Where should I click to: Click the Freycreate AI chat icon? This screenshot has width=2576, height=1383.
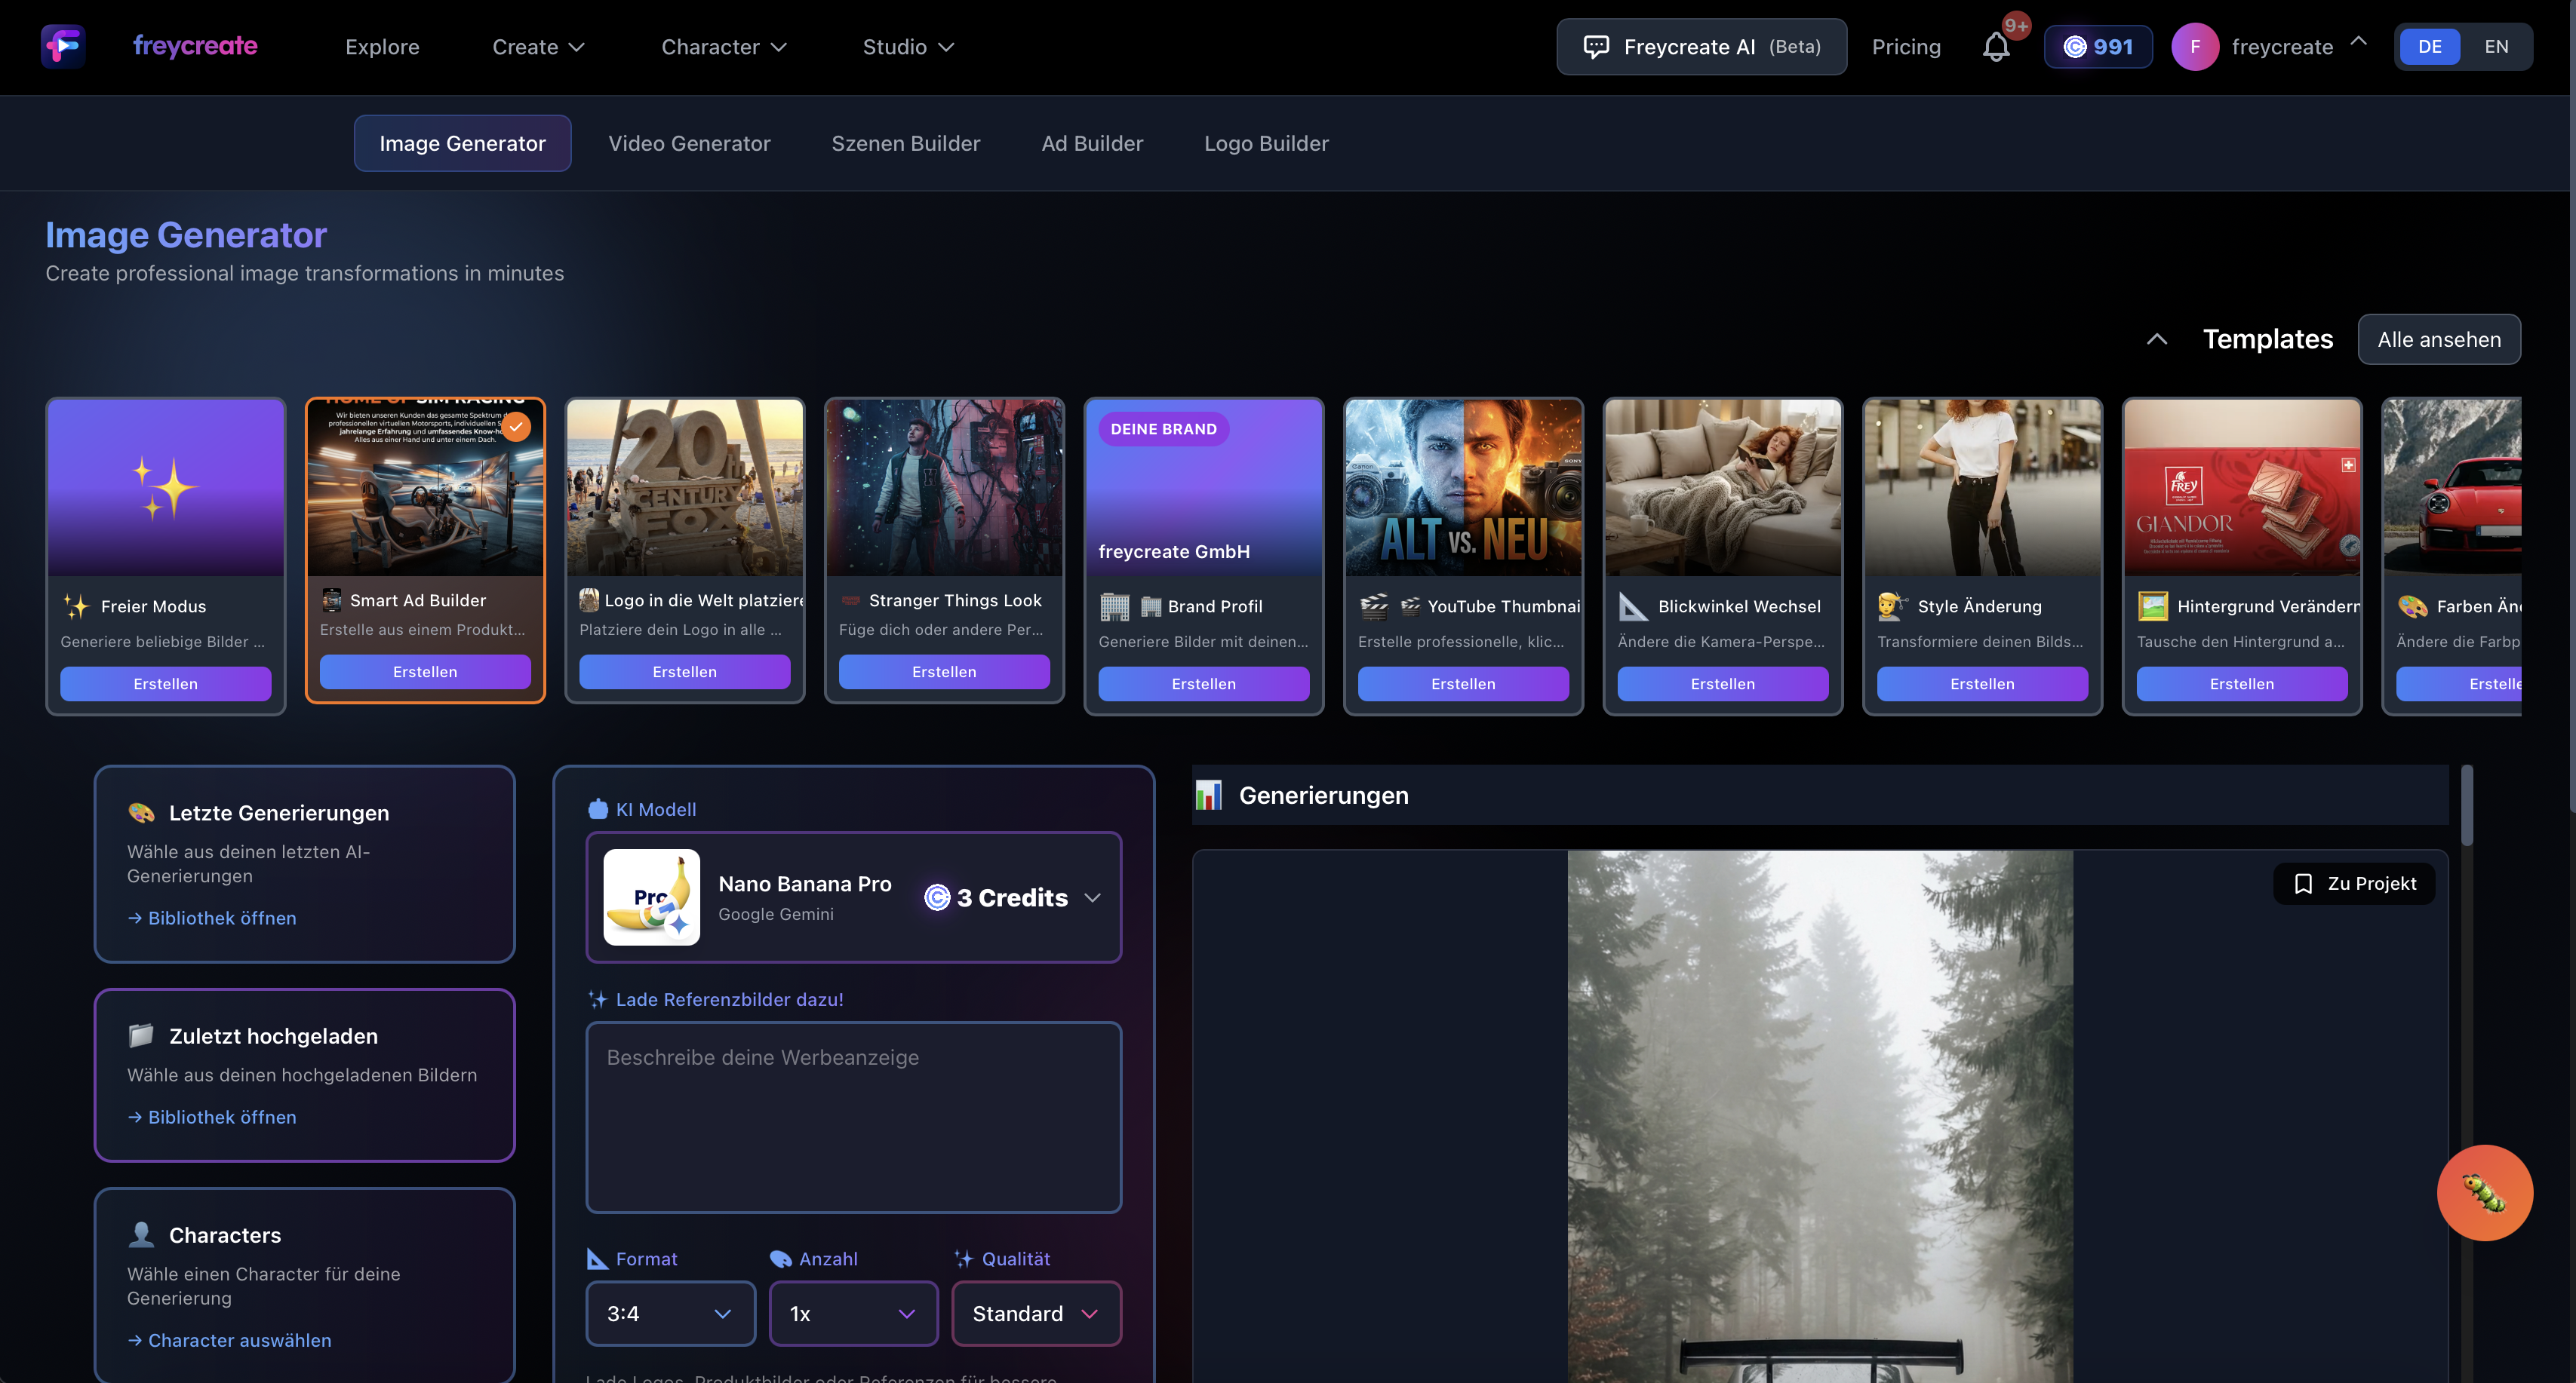pos(1596,47)
